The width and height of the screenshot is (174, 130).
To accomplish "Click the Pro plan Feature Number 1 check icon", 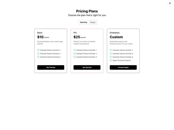I will (75, 50).
